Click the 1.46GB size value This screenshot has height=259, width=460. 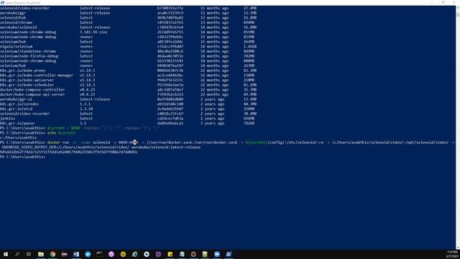(x=250, y=46)
